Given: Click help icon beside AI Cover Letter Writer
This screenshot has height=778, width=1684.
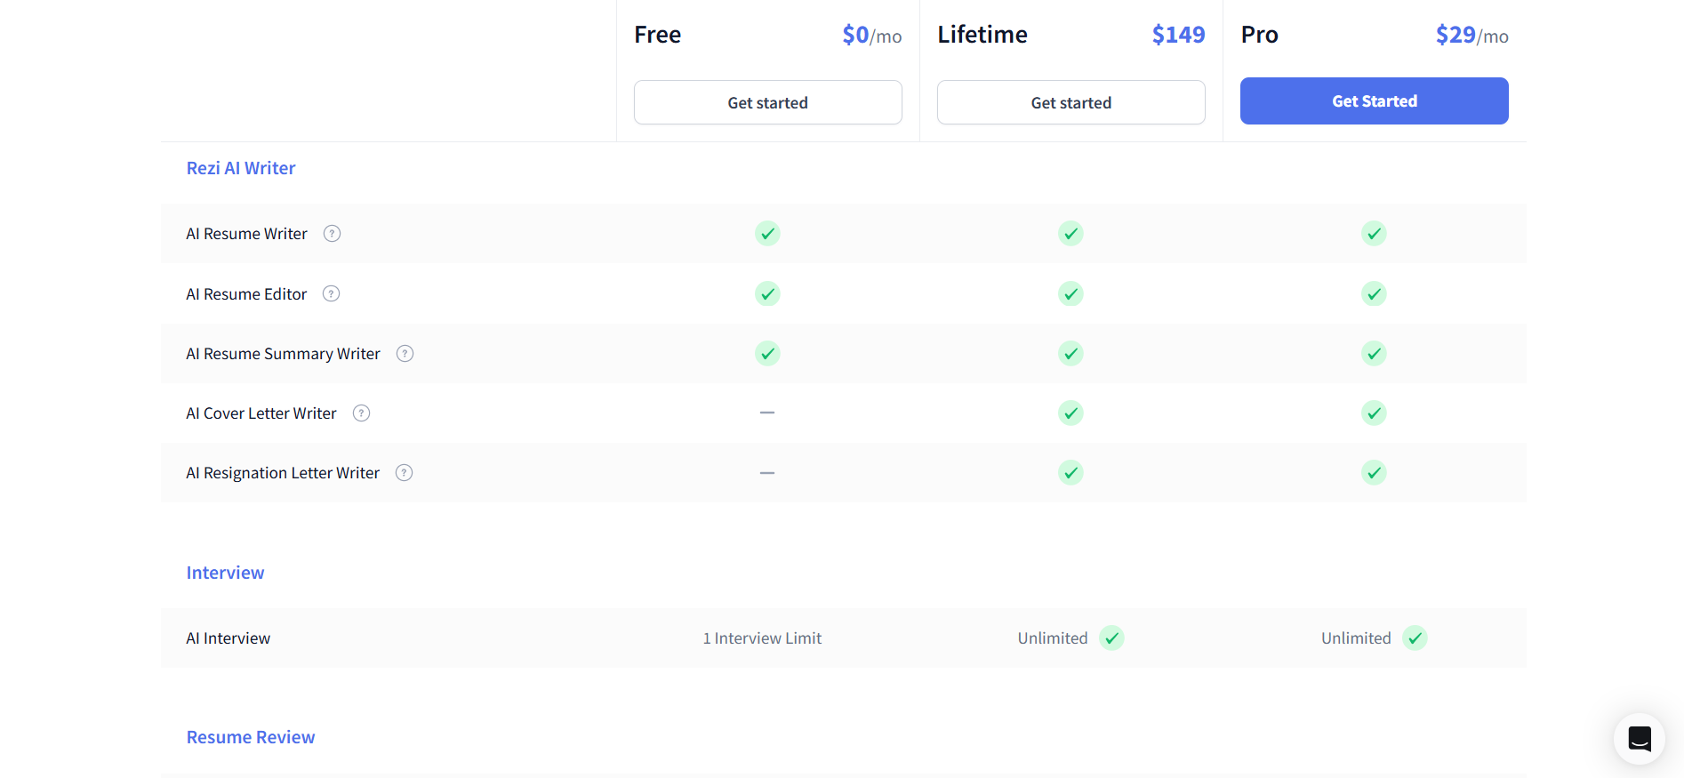Looking at the screenshot, I should tap(361, 413).
